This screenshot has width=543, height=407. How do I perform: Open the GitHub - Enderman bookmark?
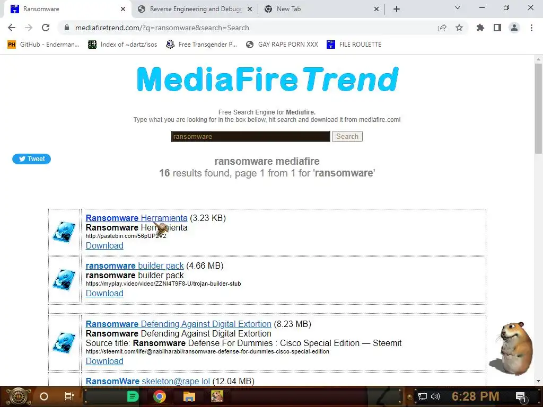coord(43,45)
